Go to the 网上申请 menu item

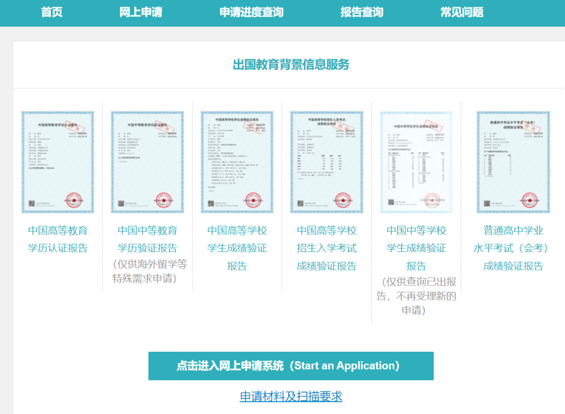[141, 13]
